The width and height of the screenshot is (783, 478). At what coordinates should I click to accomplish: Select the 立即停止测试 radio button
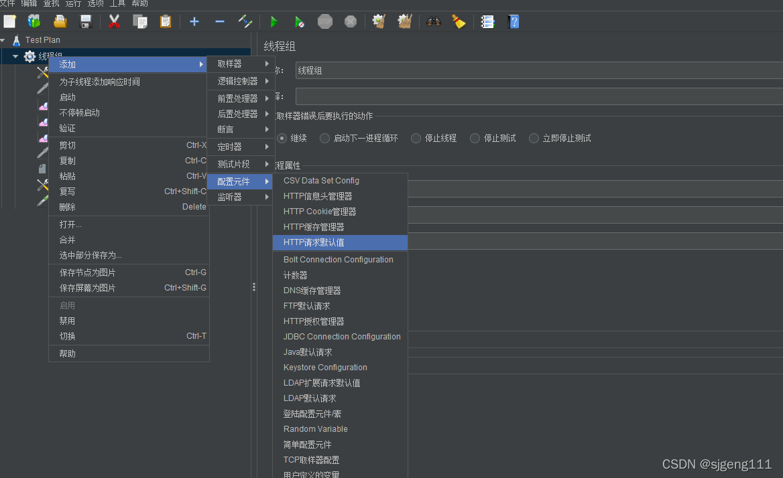(x=534, y=138)
